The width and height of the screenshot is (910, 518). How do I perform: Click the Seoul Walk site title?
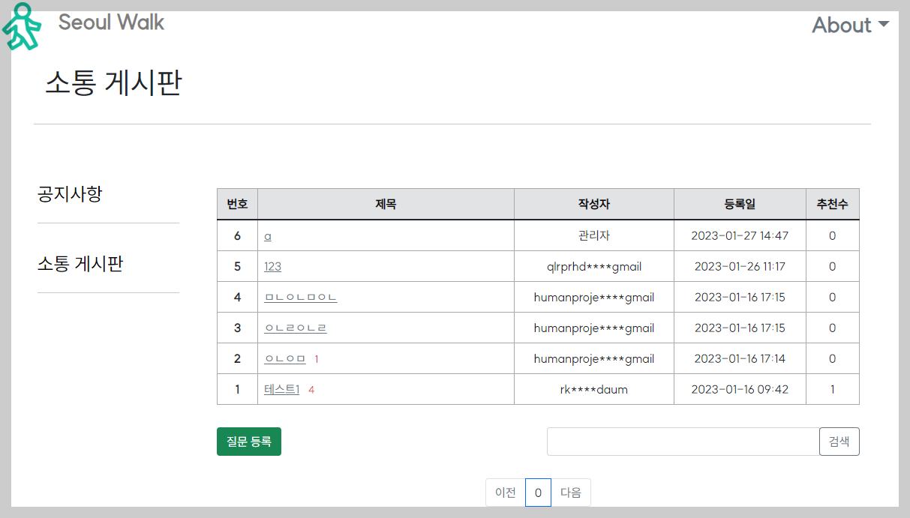click(111, 22)
